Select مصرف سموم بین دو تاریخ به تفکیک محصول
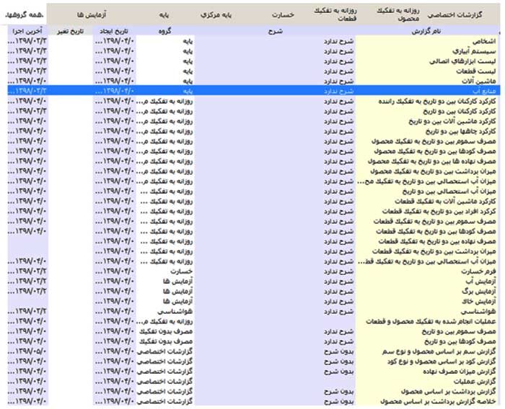 [x=434, y=141]
